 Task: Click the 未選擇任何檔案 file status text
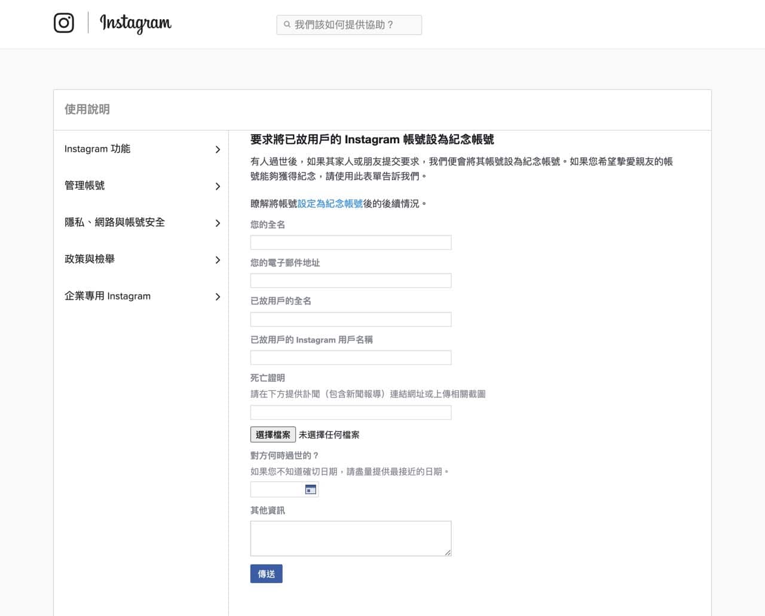[x=329, y=435]
